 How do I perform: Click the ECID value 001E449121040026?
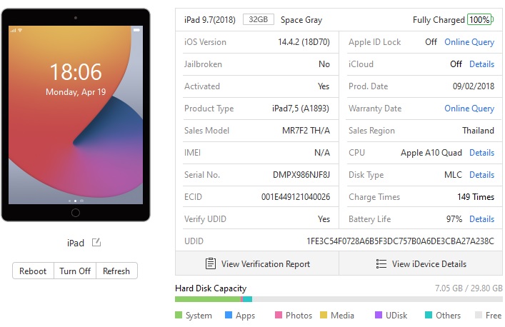click(296, 196)
